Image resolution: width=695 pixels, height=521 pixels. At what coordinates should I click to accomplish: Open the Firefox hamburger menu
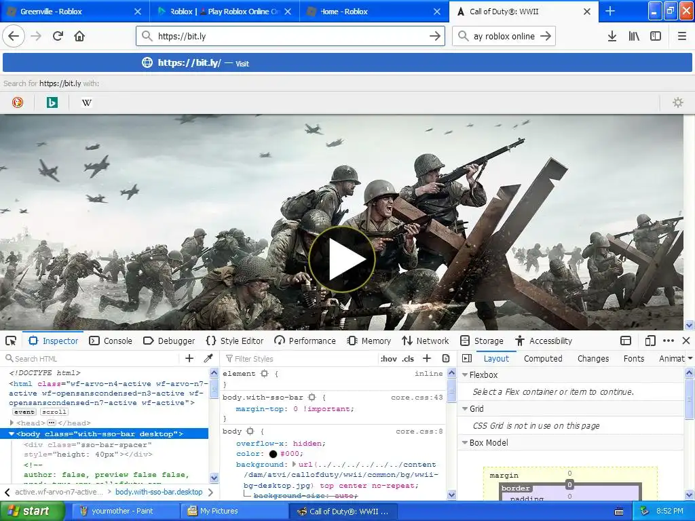click(x=682, y=36)
